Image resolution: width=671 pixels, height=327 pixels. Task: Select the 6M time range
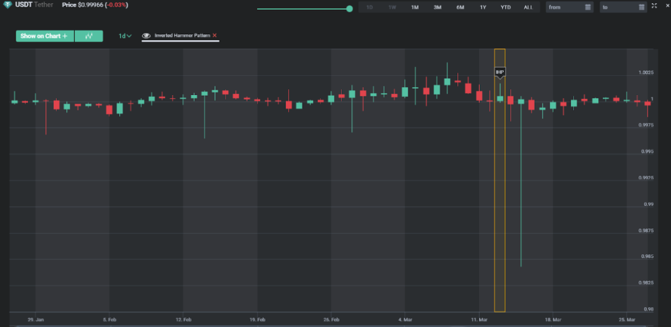(x=460, y=7)
